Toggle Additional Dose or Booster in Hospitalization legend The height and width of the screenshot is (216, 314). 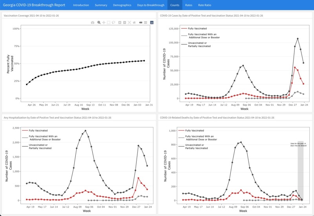(x=41, y=138)
